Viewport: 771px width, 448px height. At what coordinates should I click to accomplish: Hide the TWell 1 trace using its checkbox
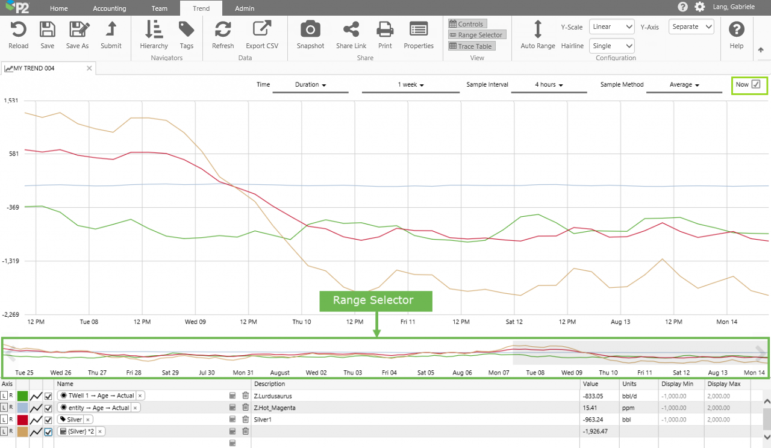pos(48,396)
